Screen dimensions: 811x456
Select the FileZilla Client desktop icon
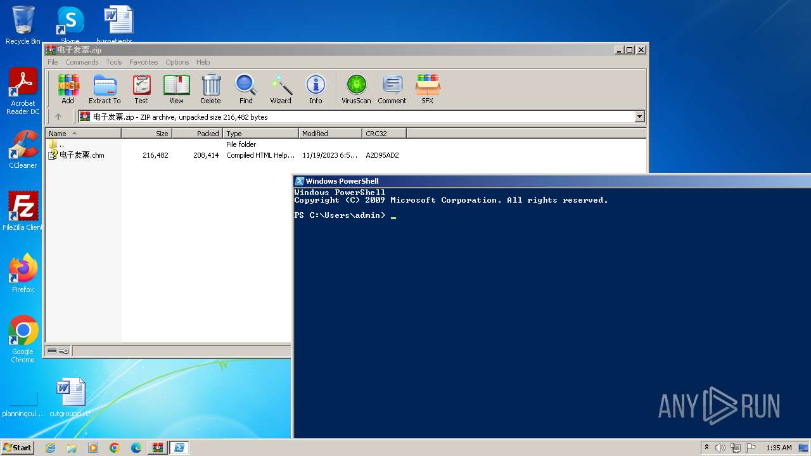click(23, 212)
